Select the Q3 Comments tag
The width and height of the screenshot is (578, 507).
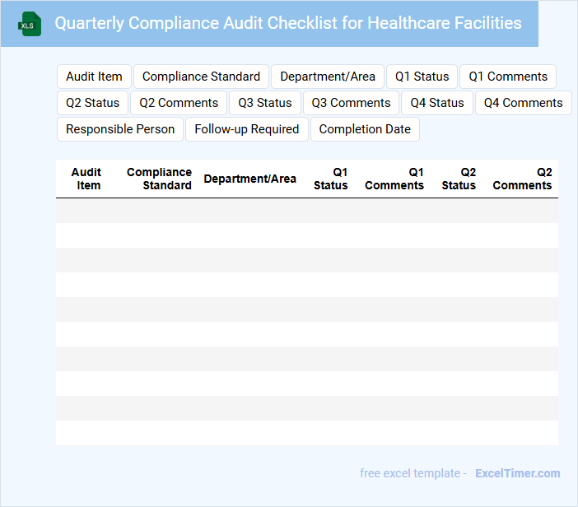[x=351, y=103]
